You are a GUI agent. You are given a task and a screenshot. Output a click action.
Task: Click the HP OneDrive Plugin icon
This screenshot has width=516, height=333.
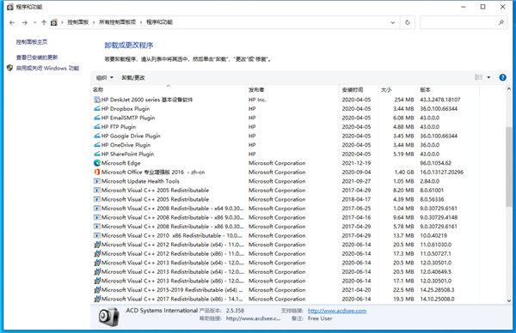point(97,145)
